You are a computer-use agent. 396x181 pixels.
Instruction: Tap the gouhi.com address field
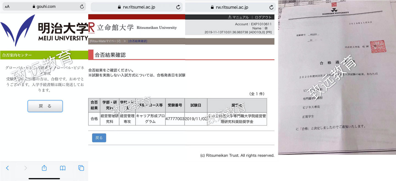tap(44, 7)
